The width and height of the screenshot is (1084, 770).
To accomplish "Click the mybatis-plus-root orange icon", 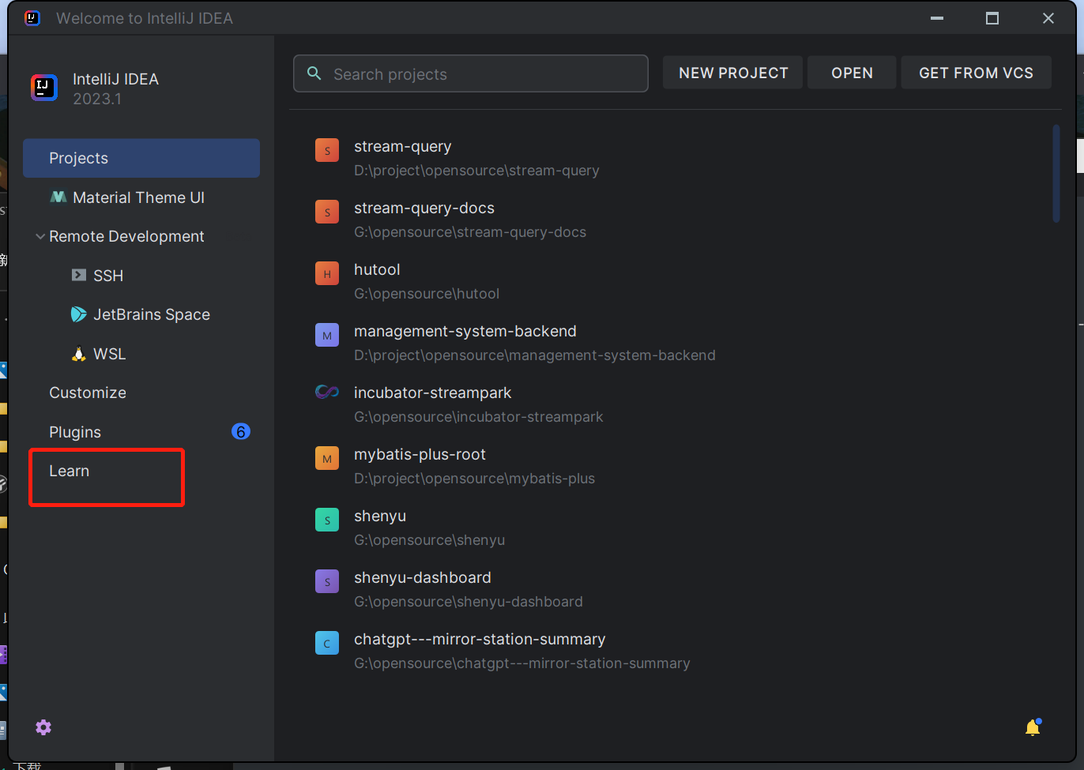I will click(326, 458).
